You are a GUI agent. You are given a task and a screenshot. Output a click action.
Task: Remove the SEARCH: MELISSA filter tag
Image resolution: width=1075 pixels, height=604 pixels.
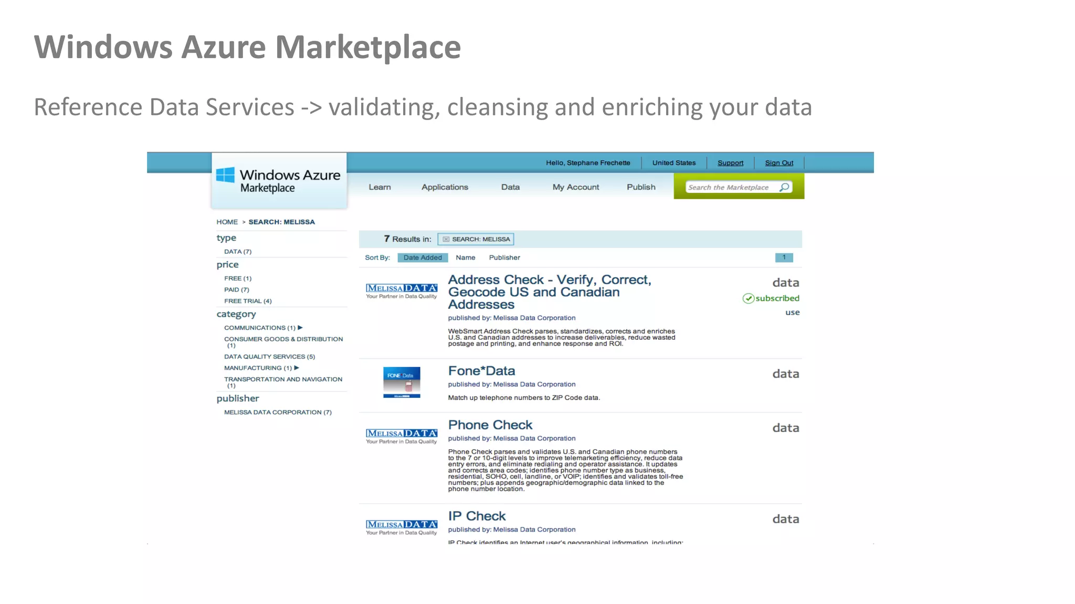pos(446,239)
